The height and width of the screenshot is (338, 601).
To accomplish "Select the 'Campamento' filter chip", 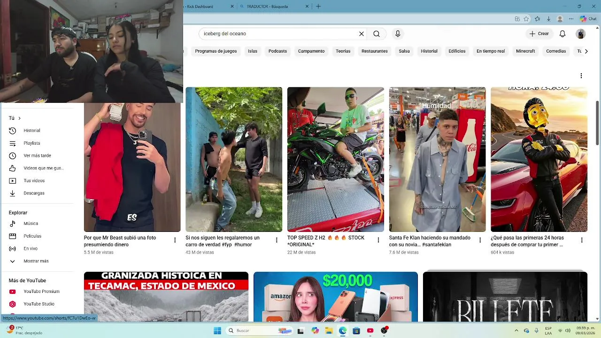I will pos(311,51).
